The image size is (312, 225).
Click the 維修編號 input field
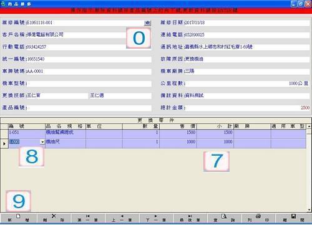[85, 23]
